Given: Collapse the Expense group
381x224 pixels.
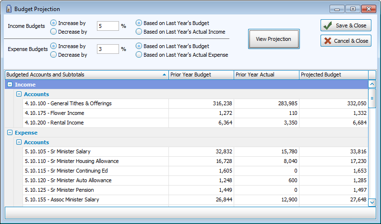Looking at the screenshot, I should click(10, 133).
